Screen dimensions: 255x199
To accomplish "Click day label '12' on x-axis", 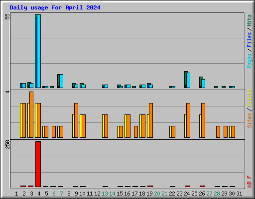I will click(97, 194).
